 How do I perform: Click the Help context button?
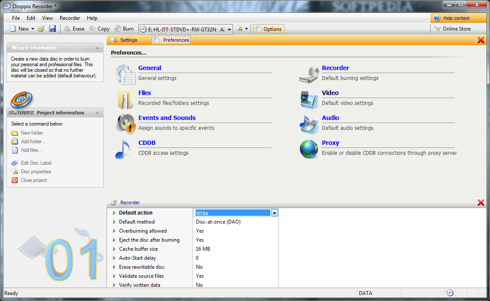point(458,18)
